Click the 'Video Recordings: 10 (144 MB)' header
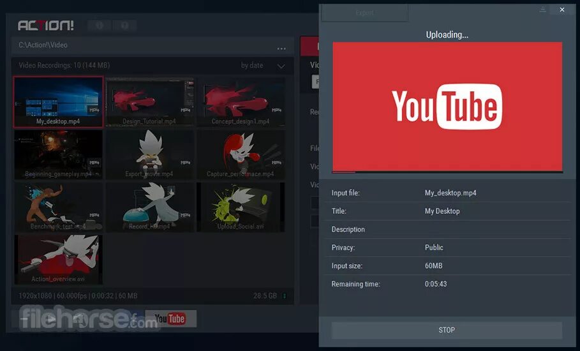 coord(64,66)
